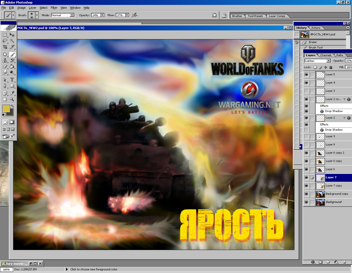Collapse Layer 2 copy effects list

[344, 99]
